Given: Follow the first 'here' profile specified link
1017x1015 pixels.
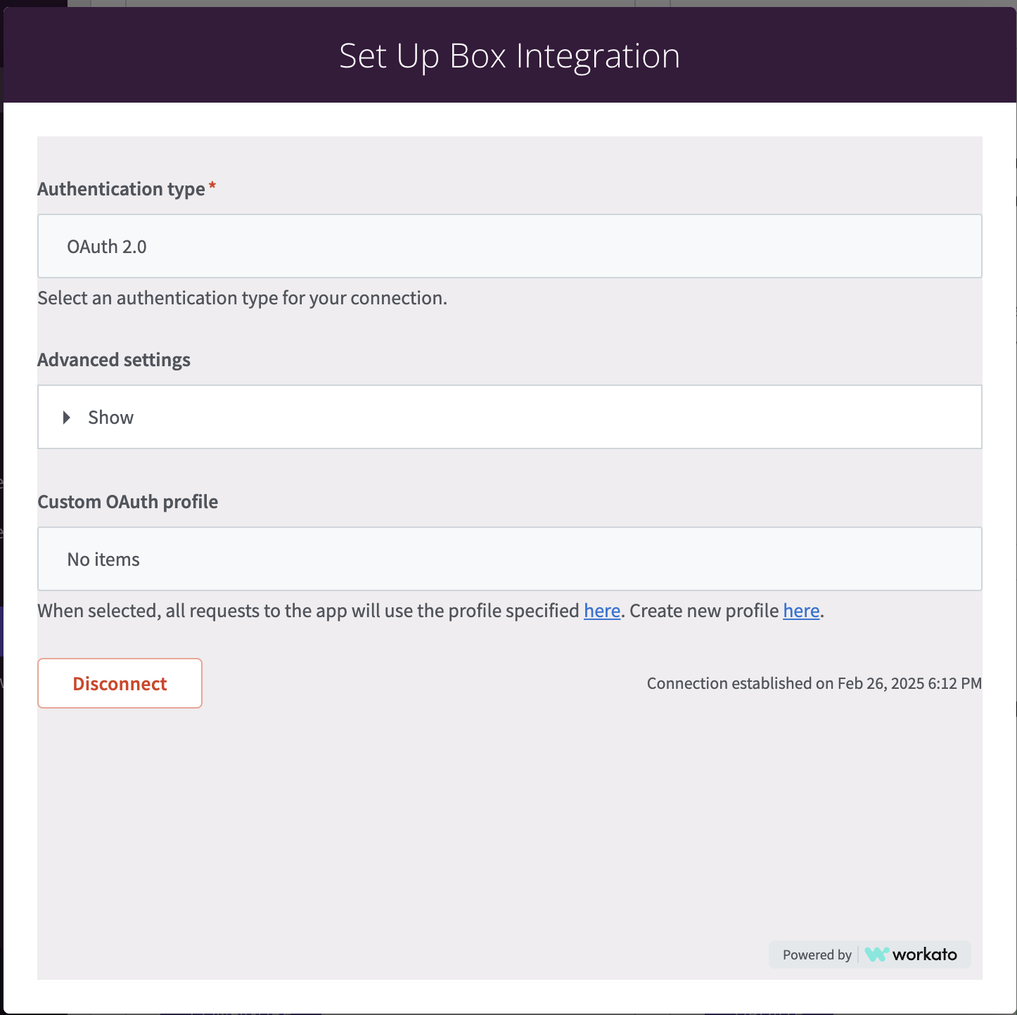Looking at the screenshot, I should [602, 611].
